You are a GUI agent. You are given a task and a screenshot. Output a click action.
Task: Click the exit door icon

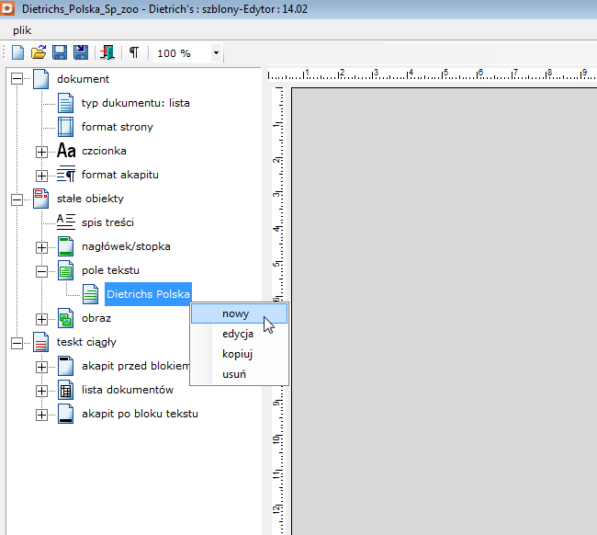click(108, 52)
